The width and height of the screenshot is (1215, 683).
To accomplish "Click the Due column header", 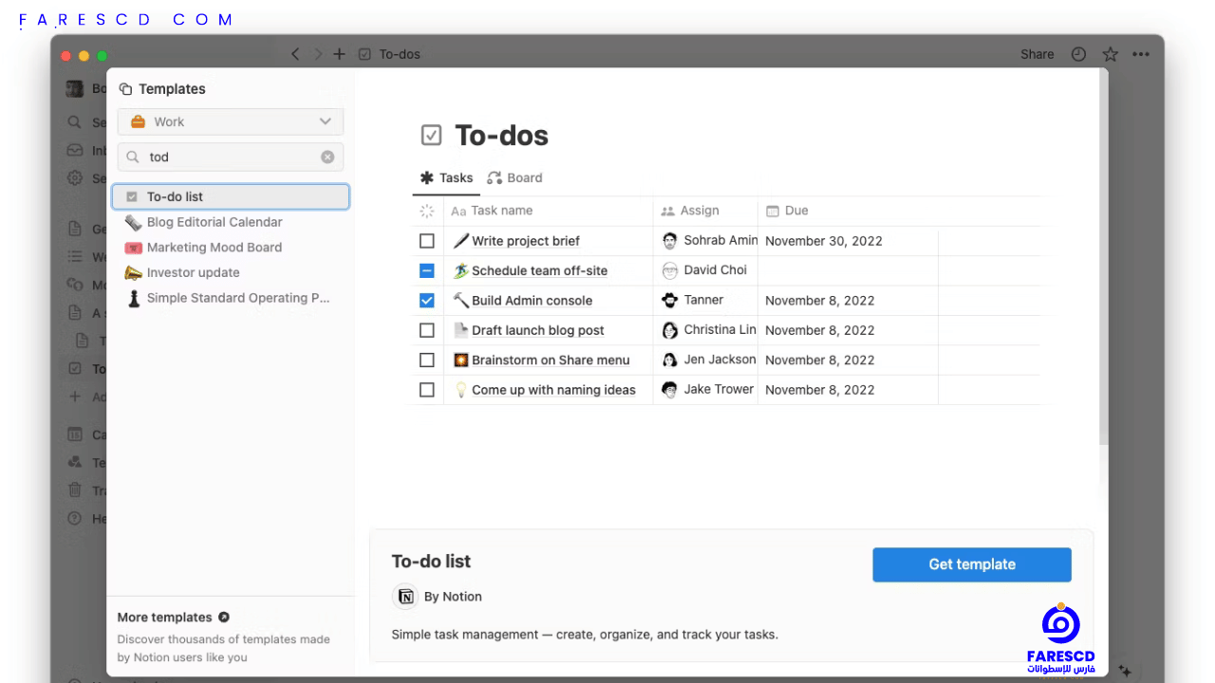I will pos(787,211).
